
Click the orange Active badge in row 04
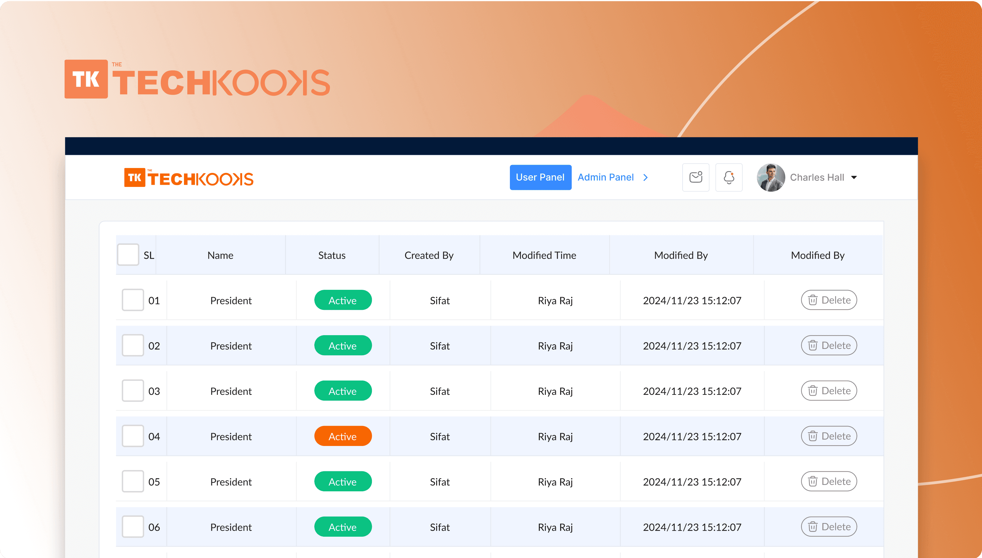[343, 436]
